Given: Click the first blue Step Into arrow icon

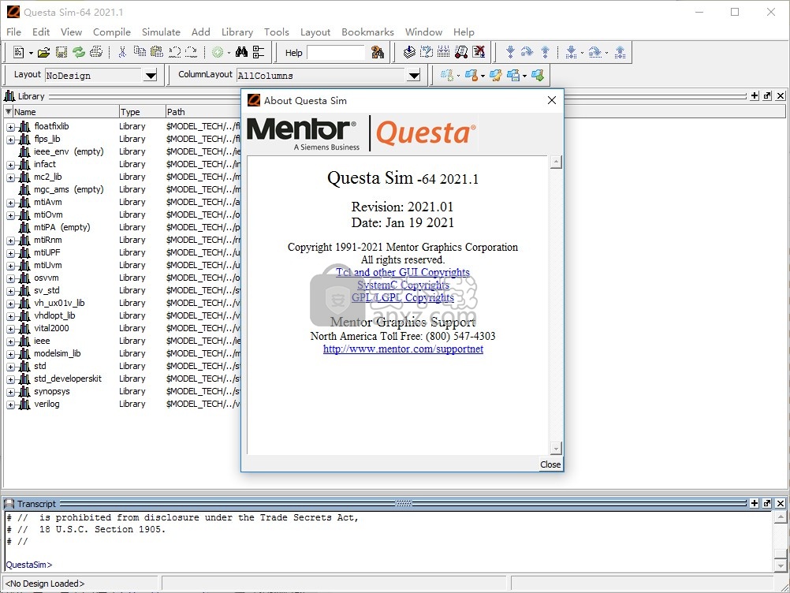Looking at the screenshot, I should 510,52.
